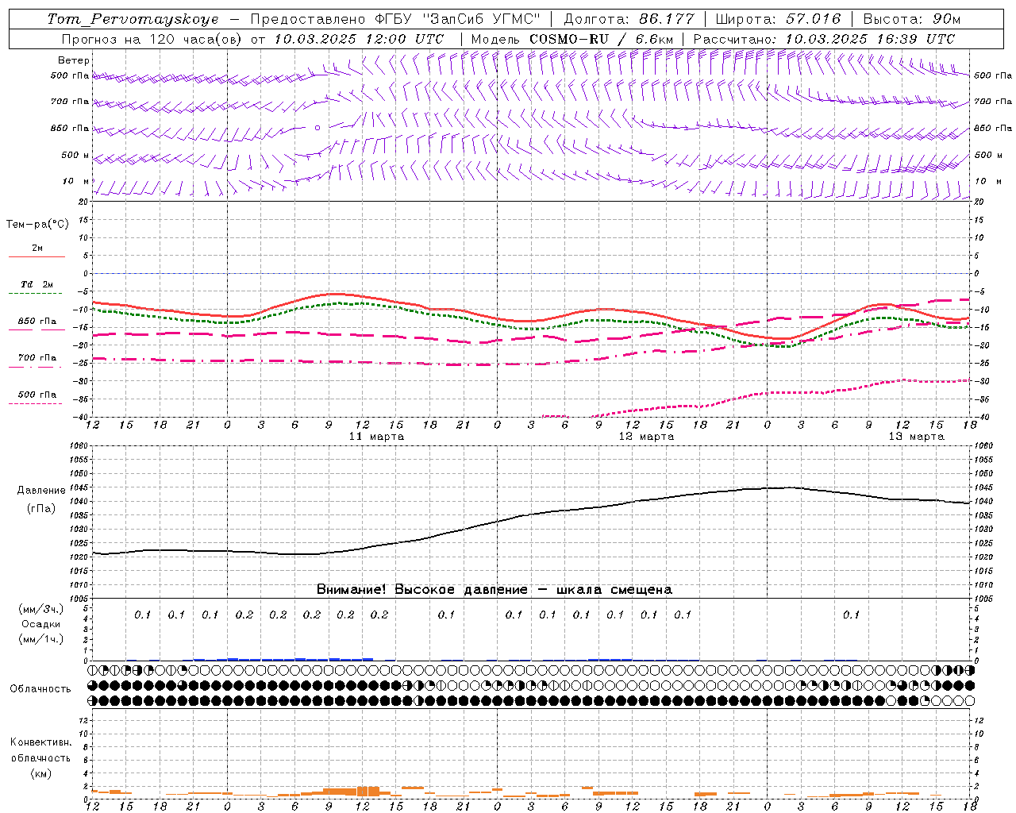Select the (км) unit label for convective cloudiness
1016x813 pixels.
tap(41, 773)
